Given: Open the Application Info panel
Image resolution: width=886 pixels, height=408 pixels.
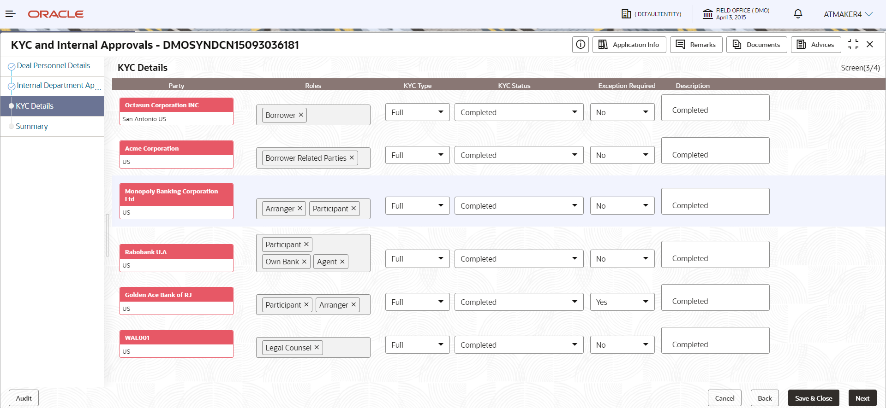Looking at the screenshot, I should [629, 45].
